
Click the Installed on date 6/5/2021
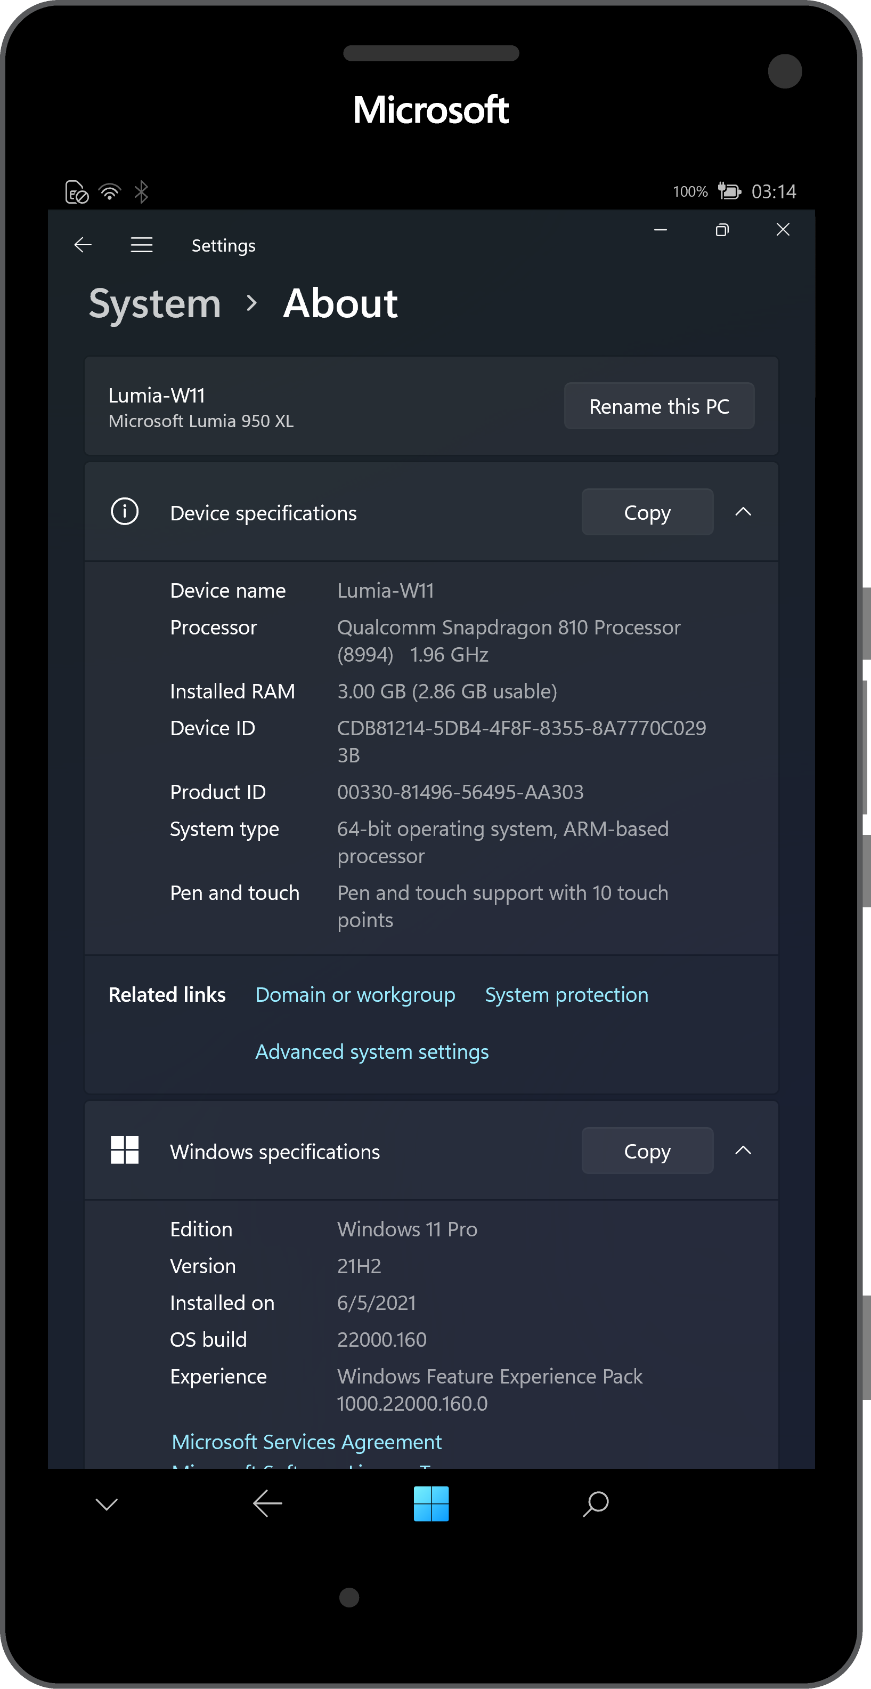pyautogui.click(x=376, y=1302)
